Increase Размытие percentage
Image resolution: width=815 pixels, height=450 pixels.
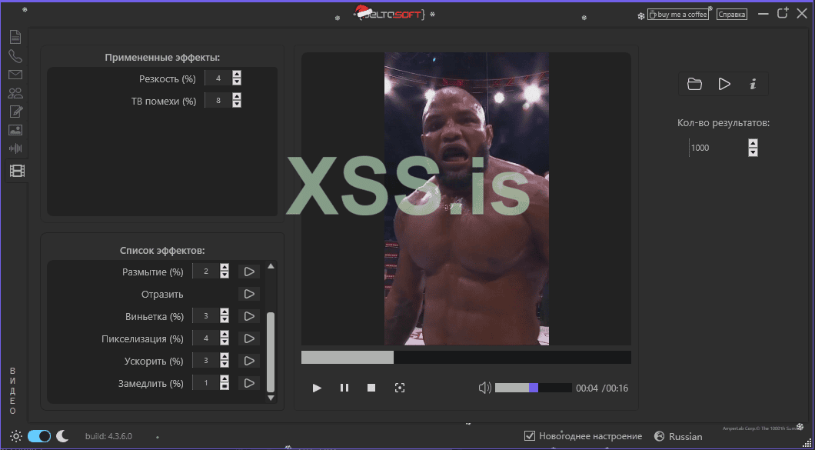click(225, 268)
